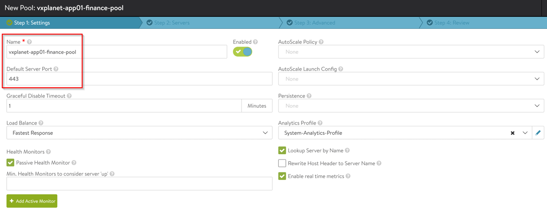Screen dimensions: 547x218
Task: Show help for Health Monitors
Action: point(48,152)
